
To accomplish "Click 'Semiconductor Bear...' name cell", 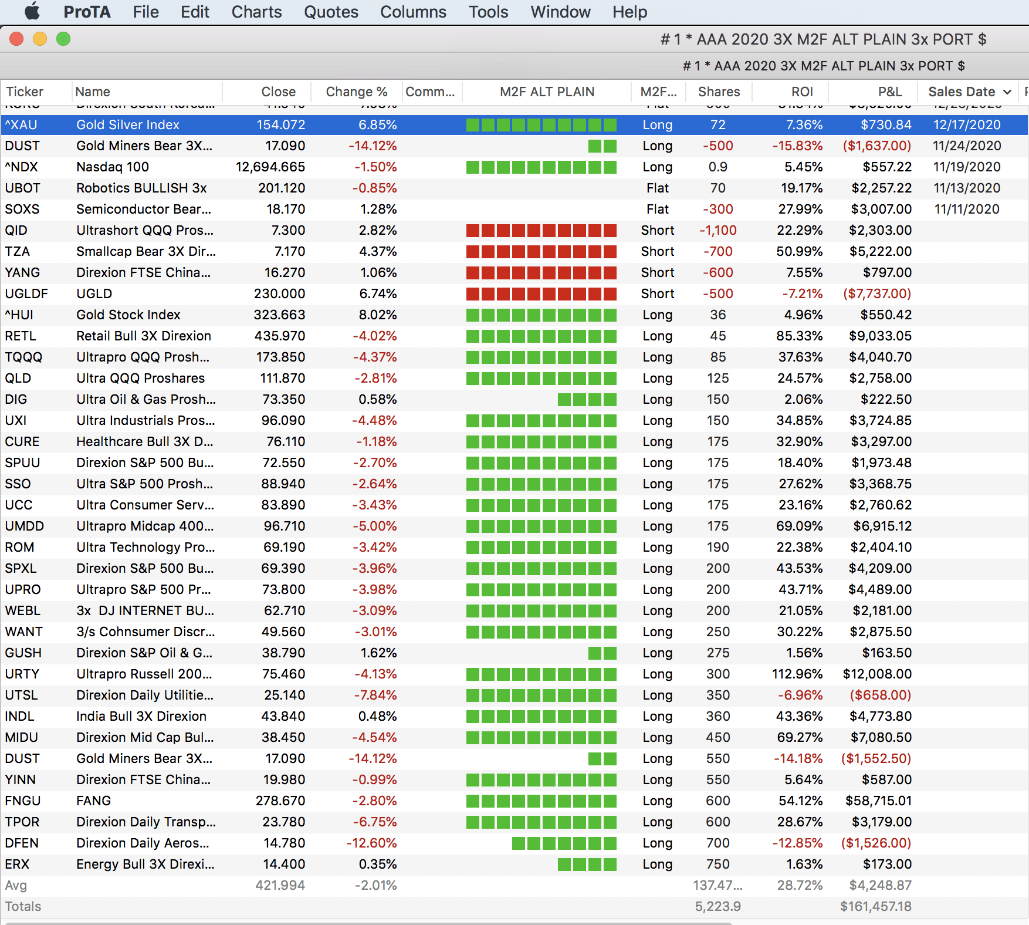I will tap(144, 209).
